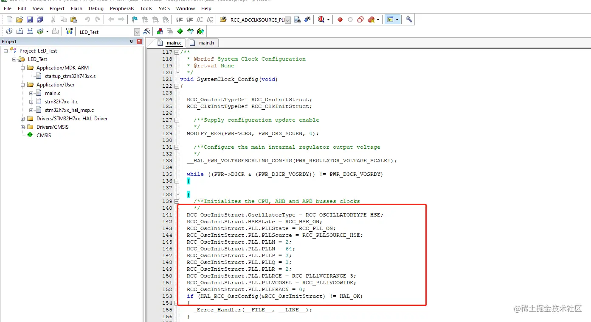Open the Pack Installer icon
Screen dimensions: 591x322
tap(201, 31)
